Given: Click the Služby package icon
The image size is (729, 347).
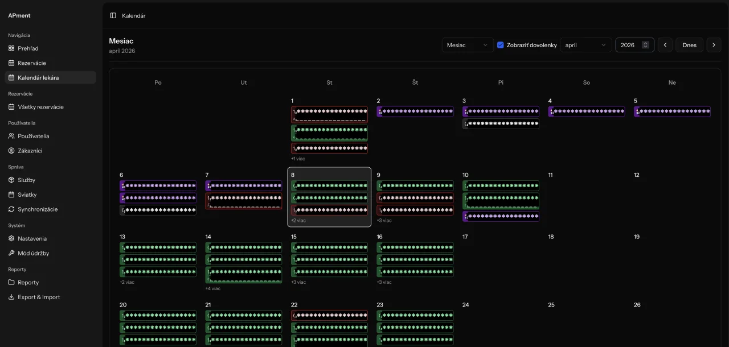Looking at the screenshot, I should pyautogui.click(x=11, y=180).
